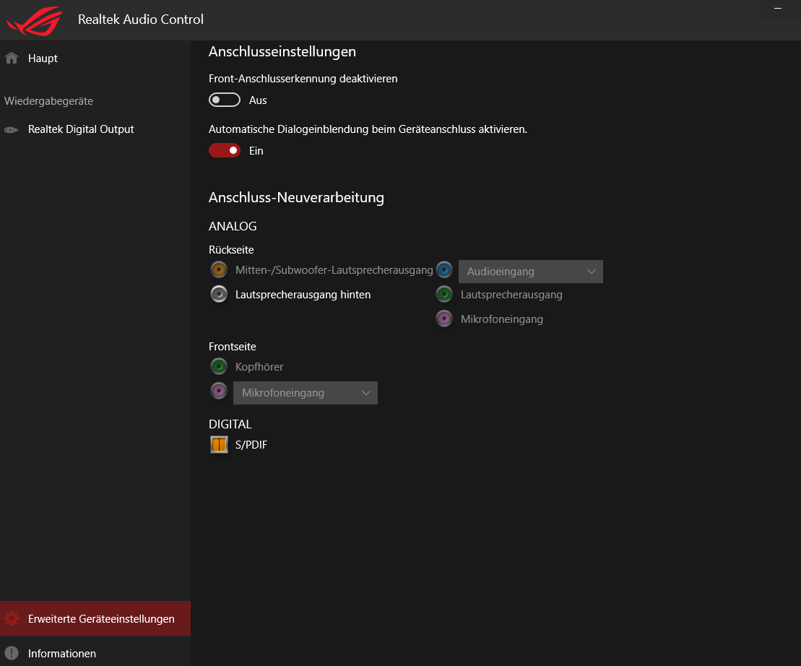Click the Rückseite label
Image resolution: width=801 pixels, height=666 pixels.
[231, 250]
